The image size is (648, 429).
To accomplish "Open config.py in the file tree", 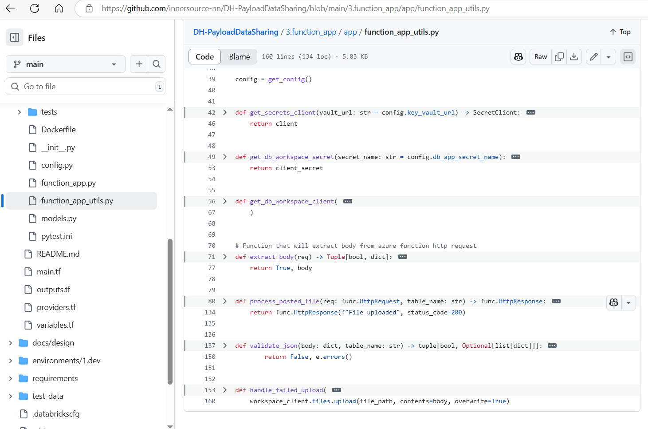I will click(57, 165).
